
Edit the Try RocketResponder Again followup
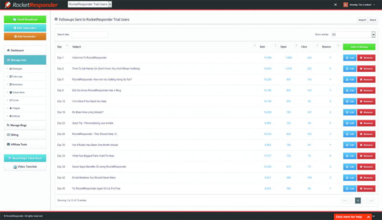(x=350, y=189)
